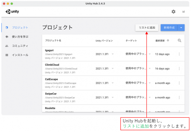Click the リストに追加 button

click(x=147, y=28)
